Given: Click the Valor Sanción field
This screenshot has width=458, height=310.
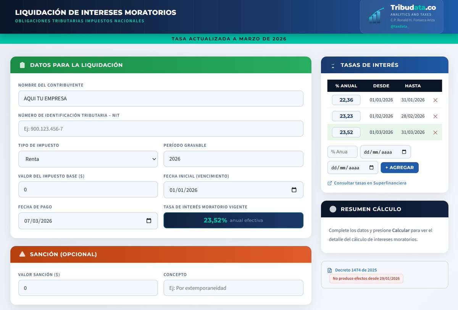Looking at the screenshot, I should tap(88, 288).
